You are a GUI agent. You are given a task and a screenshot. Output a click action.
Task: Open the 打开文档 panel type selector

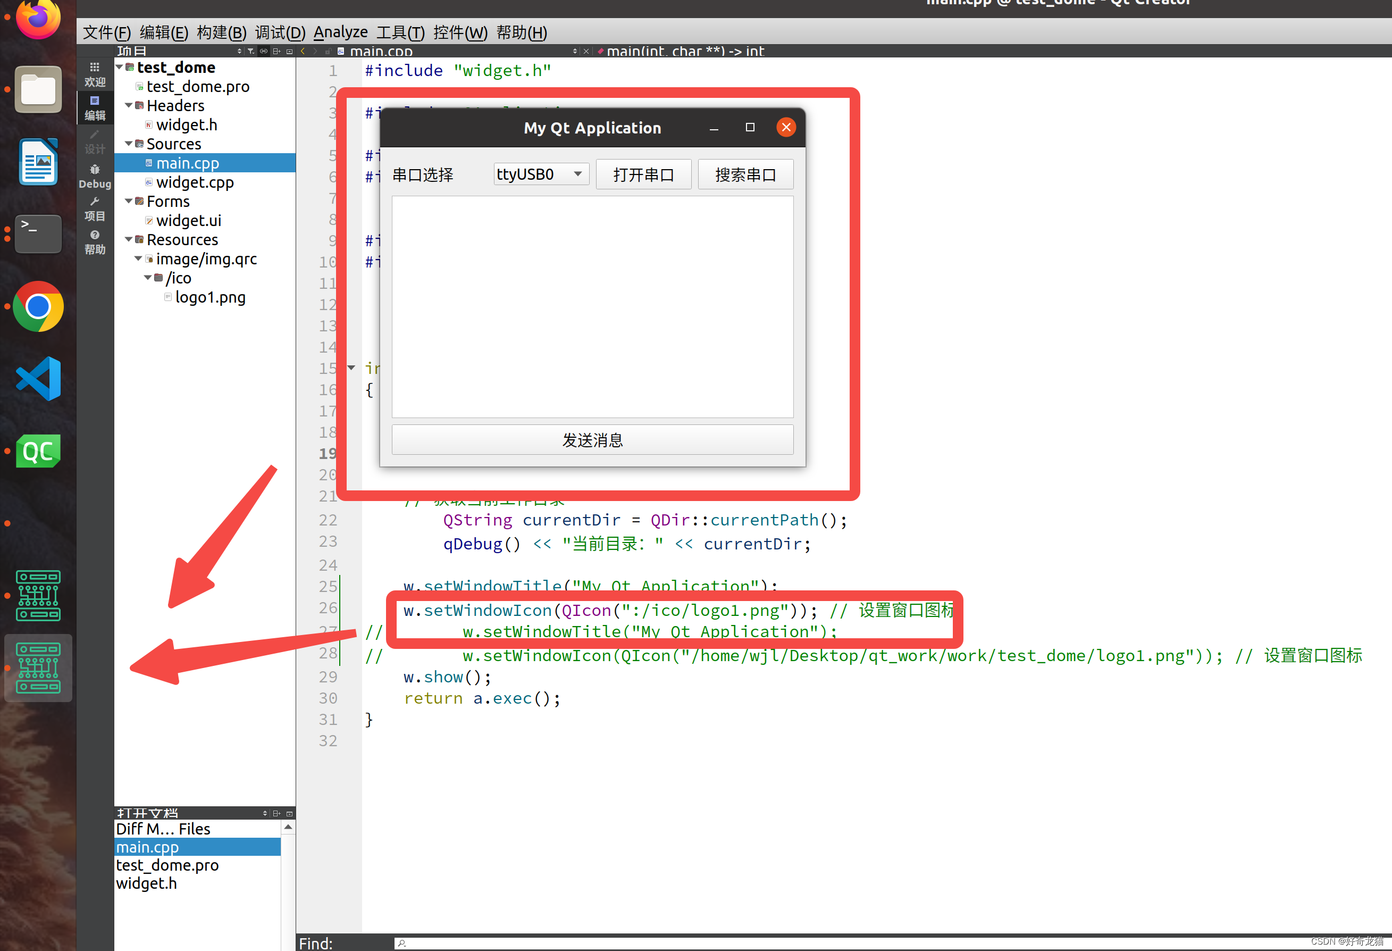(265, 814)
